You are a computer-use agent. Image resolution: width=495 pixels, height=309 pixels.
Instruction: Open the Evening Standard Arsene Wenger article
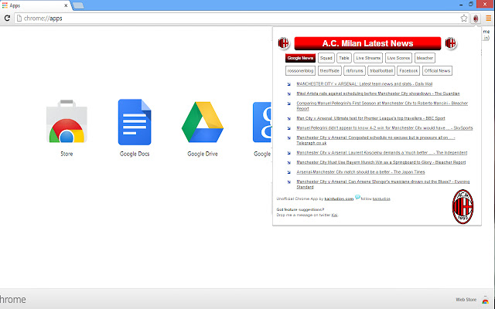[x=383, y=184]
